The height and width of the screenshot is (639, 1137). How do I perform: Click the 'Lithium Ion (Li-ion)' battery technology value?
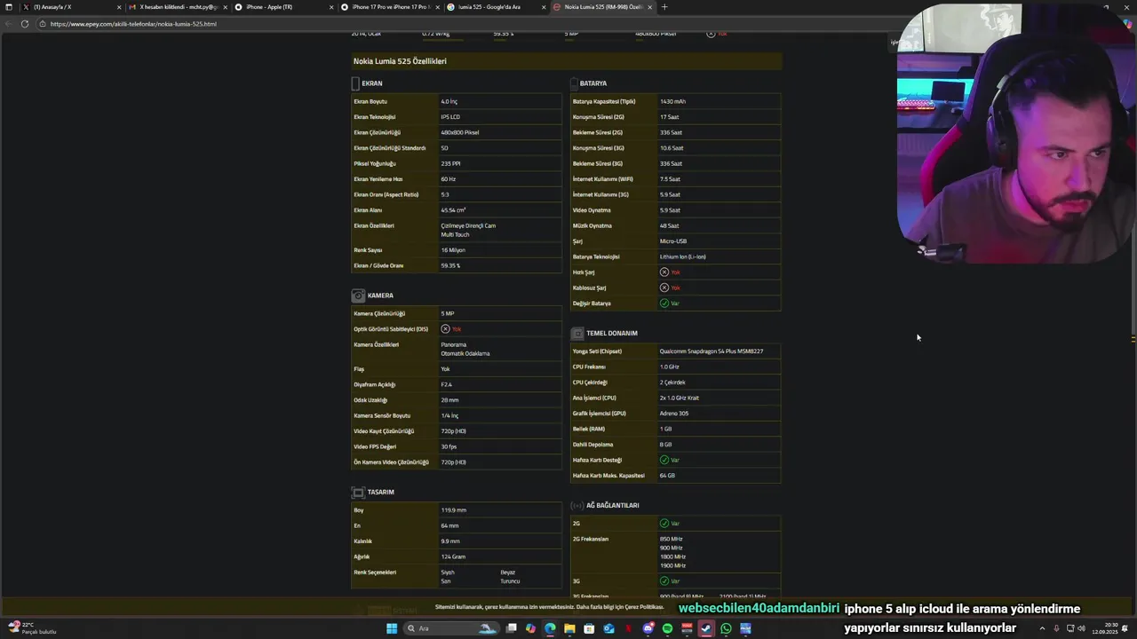click(683, 256)
